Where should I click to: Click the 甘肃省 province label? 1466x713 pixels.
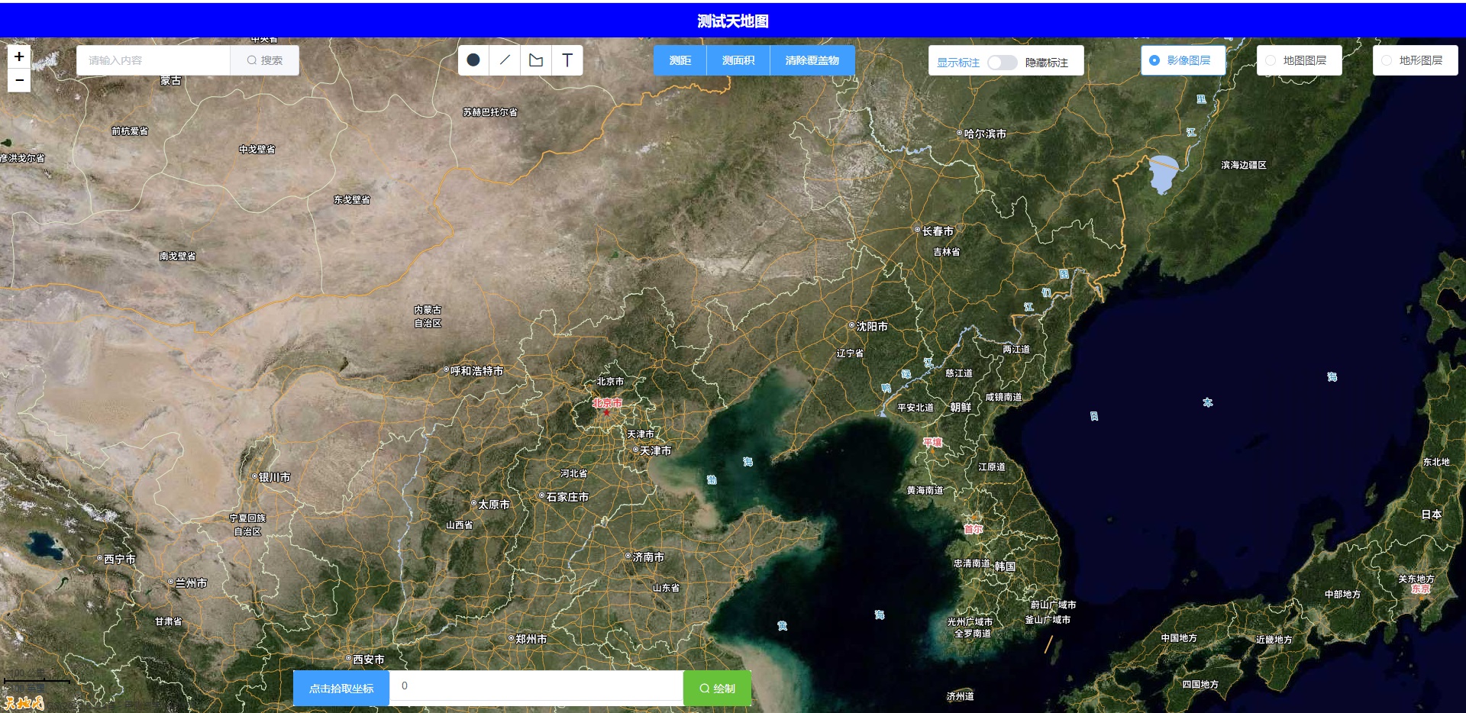pos(168,621)
